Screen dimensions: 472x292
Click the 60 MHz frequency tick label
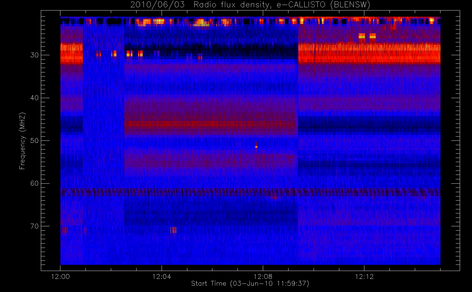(x=34, y=183)
